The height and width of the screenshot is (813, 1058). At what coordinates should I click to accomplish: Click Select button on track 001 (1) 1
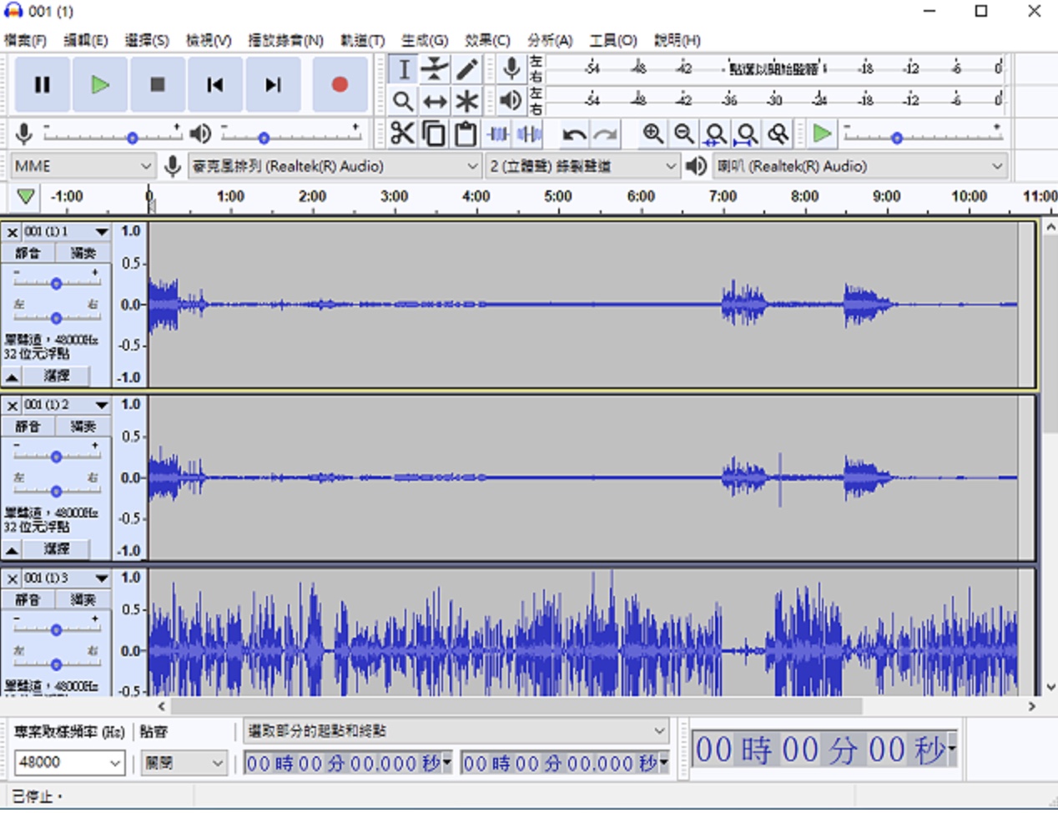coord(57,376)
